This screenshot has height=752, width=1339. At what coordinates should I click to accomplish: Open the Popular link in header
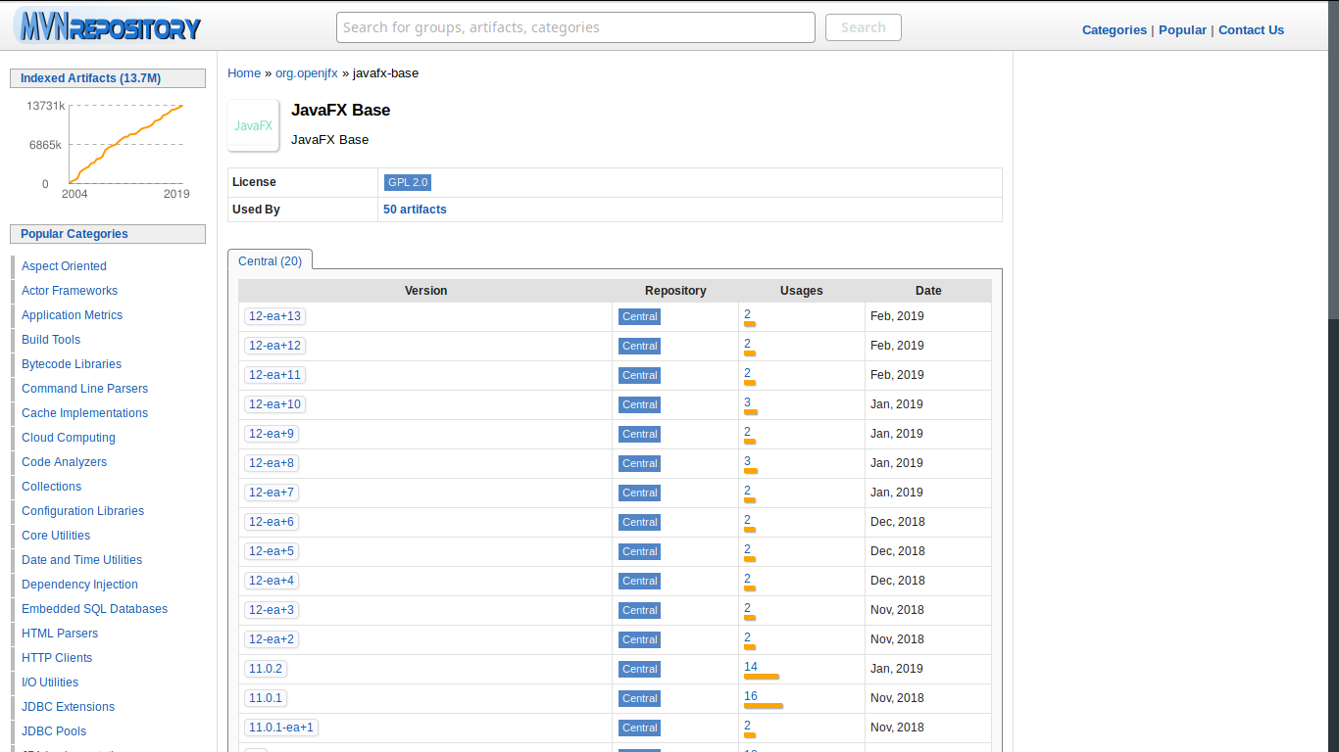tap(1182, 29)
